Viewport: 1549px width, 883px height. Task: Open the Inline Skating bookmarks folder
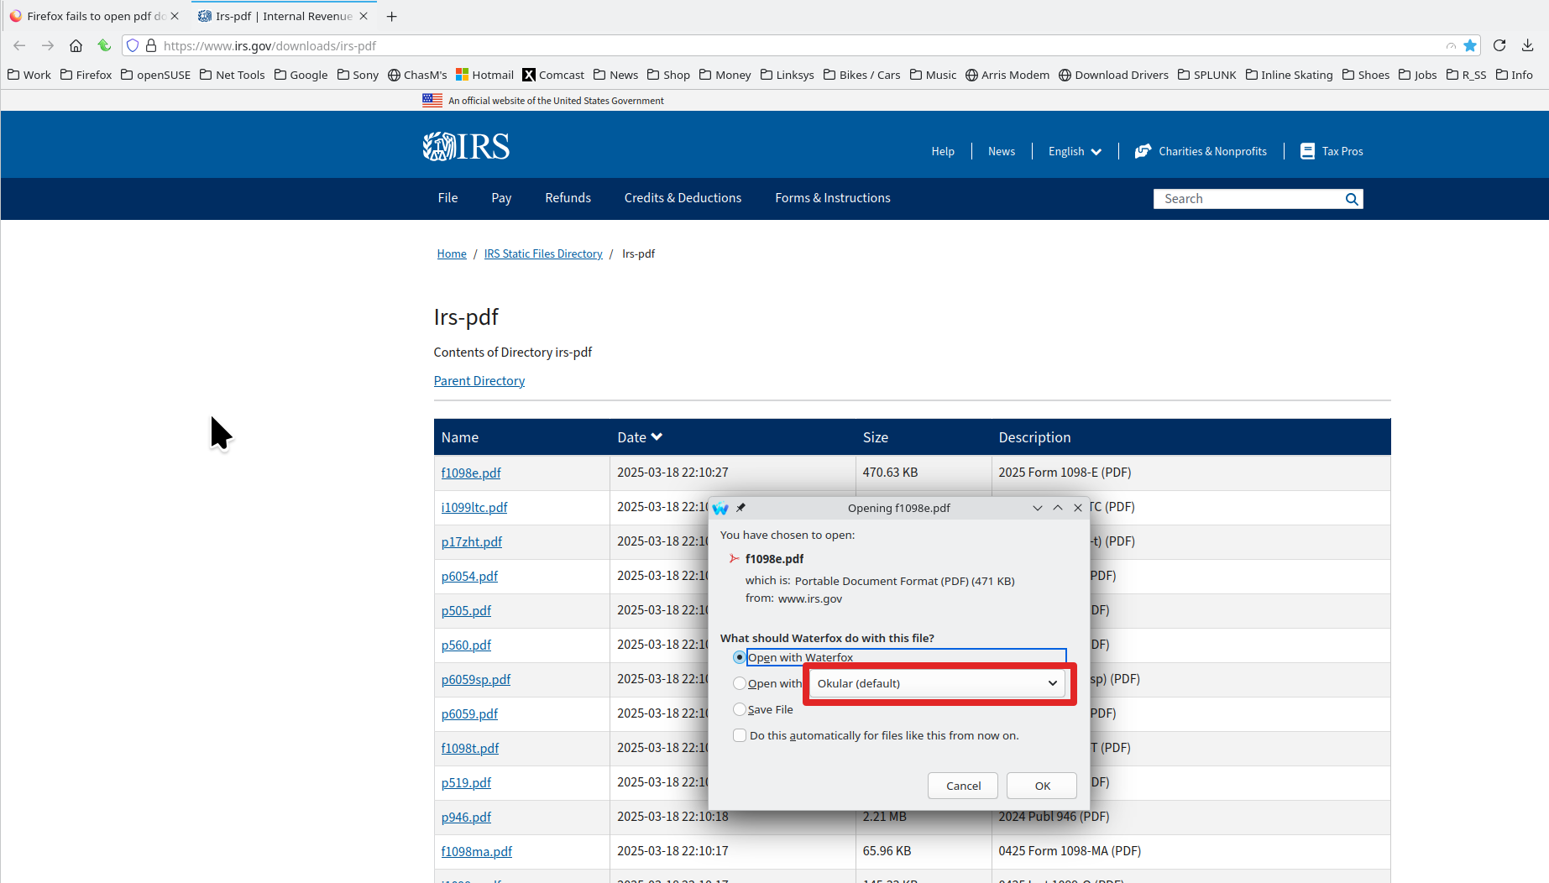[1289, 75]
